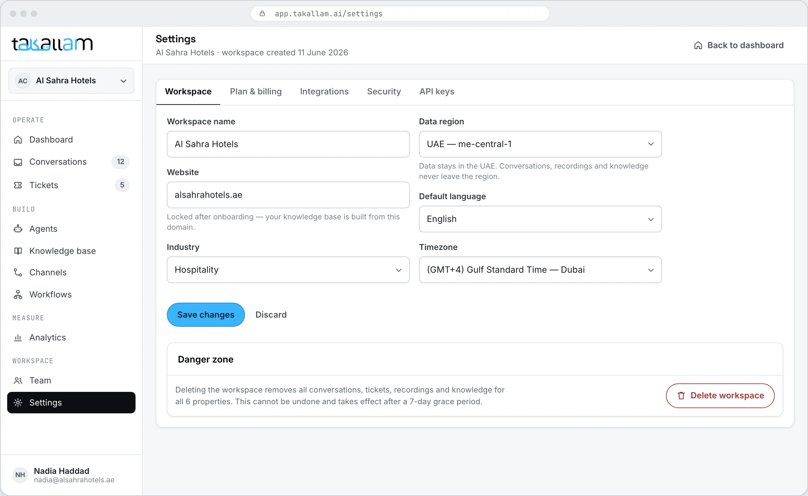Click the Team people icon
The image size is (808, 496).
pos(18,380)
